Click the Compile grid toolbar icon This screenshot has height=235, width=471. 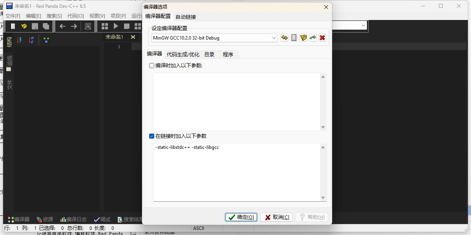105,26
